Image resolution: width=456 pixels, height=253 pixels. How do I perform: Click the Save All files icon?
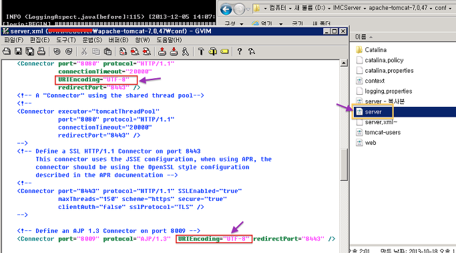[29, 51]
